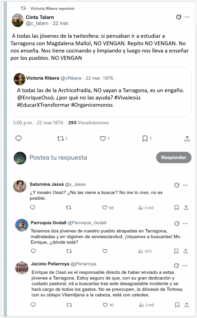Share the main post with upload icon

[x=187, y=138]
